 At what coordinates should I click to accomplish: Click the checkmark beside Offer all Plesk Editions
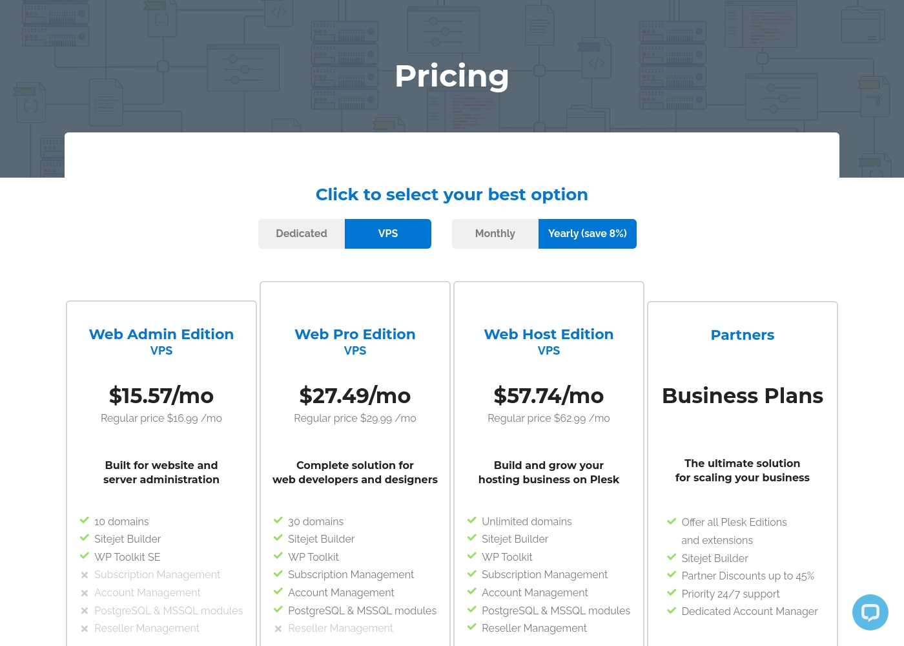coord(672,521)
